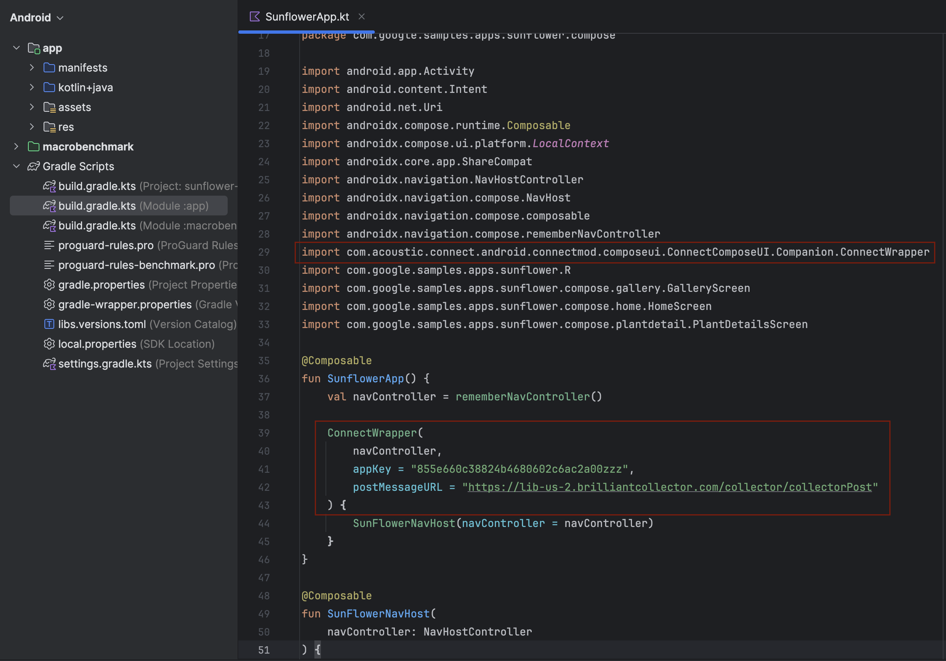The width and height of the screenshot is (946, 661).
Task: Click the proguard-rules.pro text file icon
Action: (x=49, y=245)
